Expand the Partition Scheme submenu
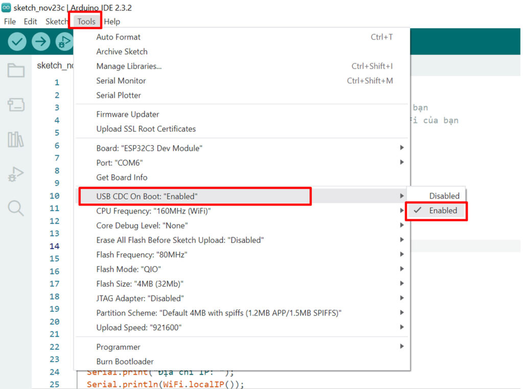The image size is (523, 389). 219,313
